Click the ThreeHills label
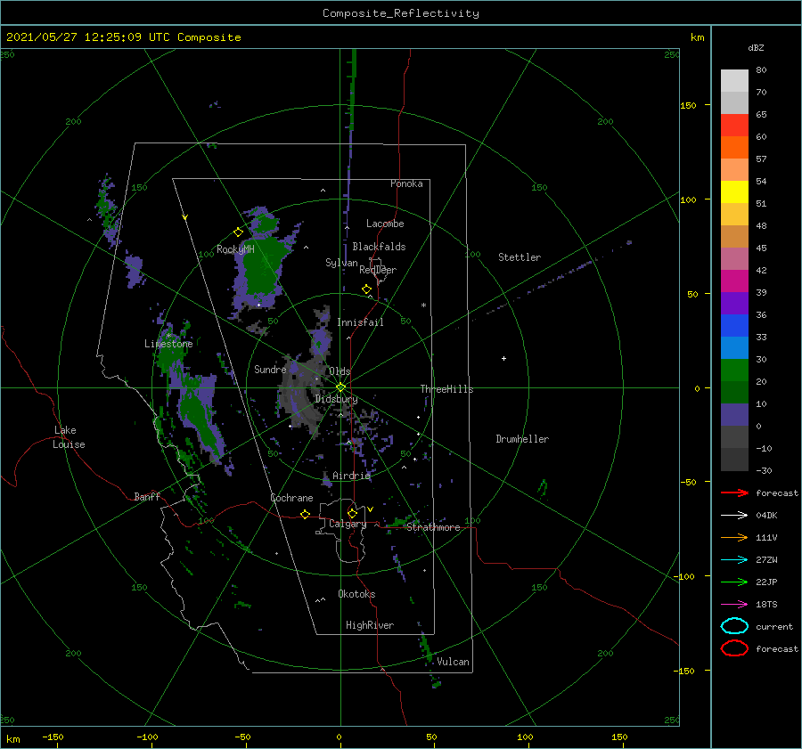Image resolution: width=802 pixels, height=749 pixels. pyautogui.click(x=447, y=389)
